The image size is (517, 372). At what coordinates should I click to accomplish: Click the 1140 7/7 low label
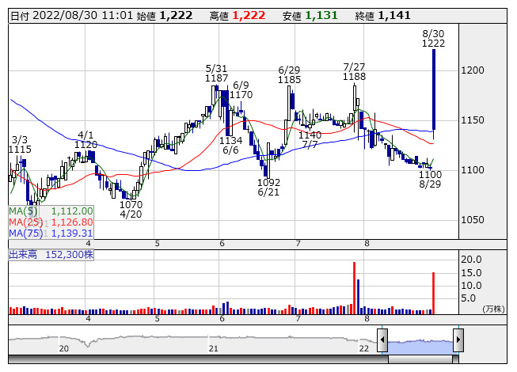click(x=310, y=139)
